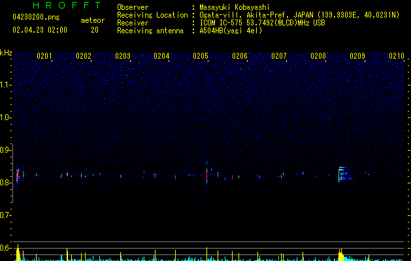Click the 0206 time marker
The image size is (411, 261).
240,56
